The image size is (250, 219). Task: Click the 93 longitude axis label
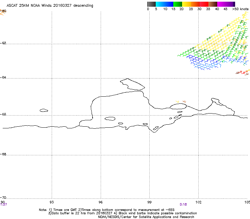52,202
